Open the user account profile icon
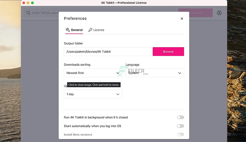Viewport: 246px width, 142px height. click(219, 13)
